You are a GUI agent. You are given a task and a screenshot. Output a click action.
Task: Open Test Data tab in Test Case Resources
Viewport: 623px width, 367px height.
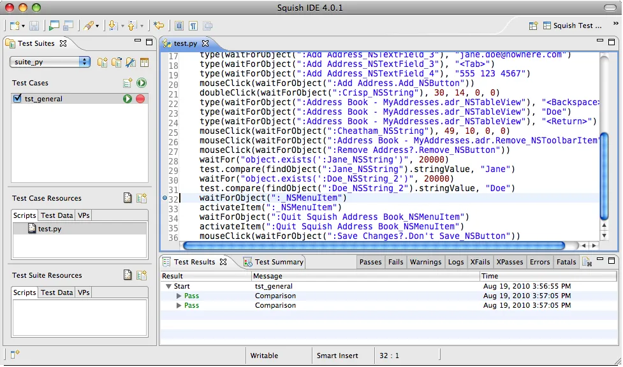click(x=57, y=216)
